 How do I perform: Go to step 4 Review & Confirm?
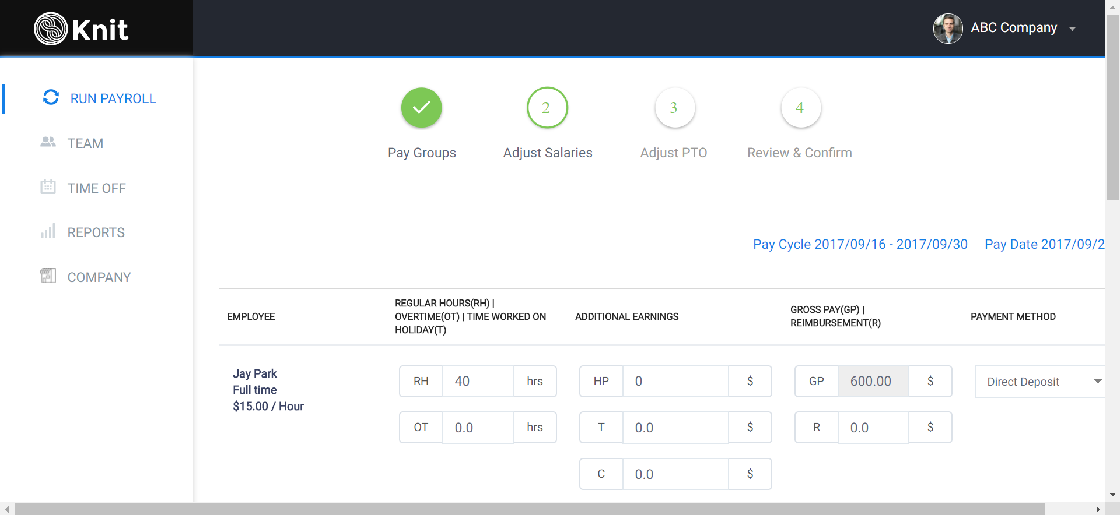click(800, 108)
